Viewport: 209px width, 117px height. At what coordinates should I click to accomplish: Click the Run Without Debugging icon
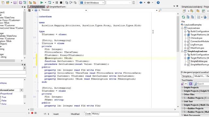[x=50, y=3]
